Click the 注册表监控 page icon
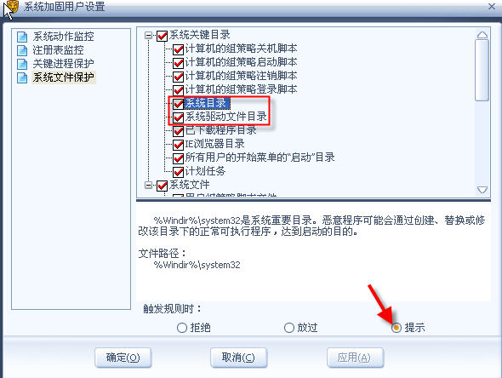 [22, 50]
